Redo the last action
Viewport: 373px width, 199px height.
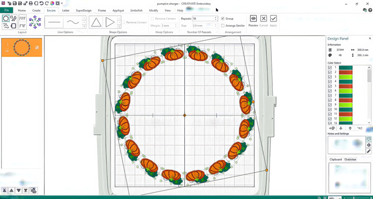click(47, 4)
